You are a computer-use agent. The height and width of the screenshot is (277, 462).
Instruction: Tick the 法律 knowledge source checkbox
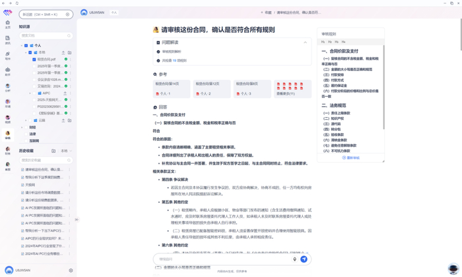[26, 134]
